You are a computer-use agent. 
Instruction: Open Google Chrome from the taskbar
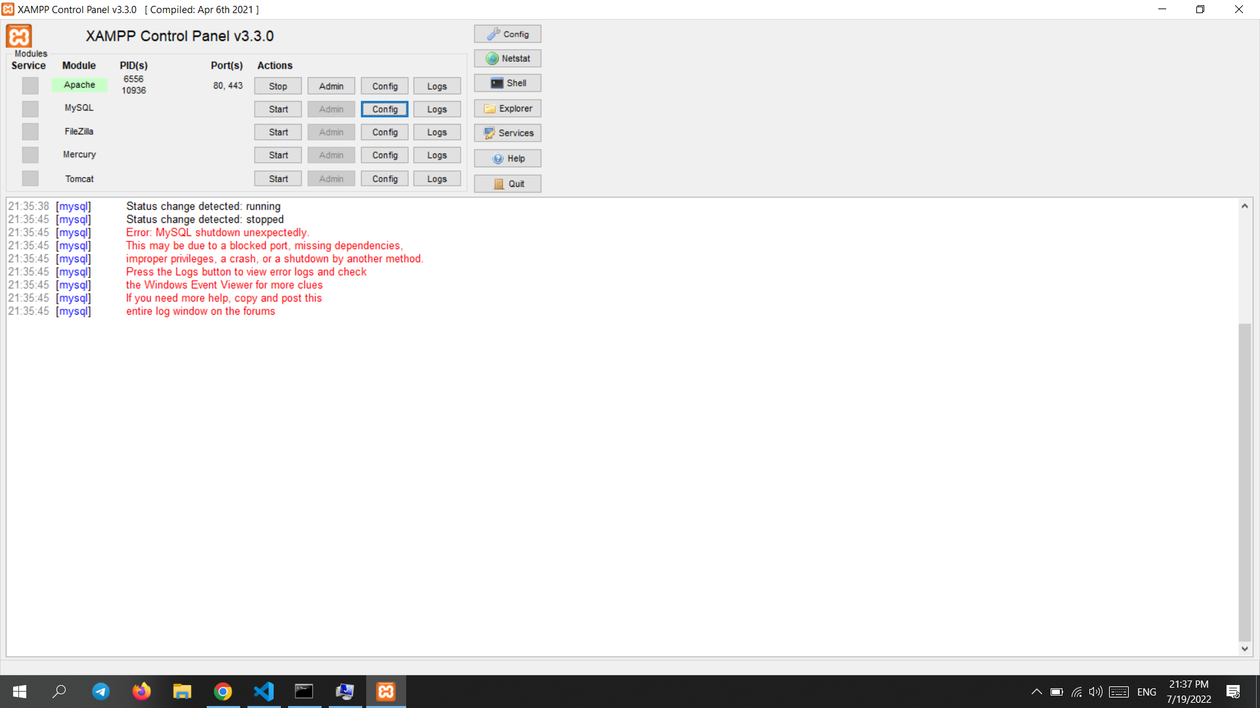coord(223,692)
